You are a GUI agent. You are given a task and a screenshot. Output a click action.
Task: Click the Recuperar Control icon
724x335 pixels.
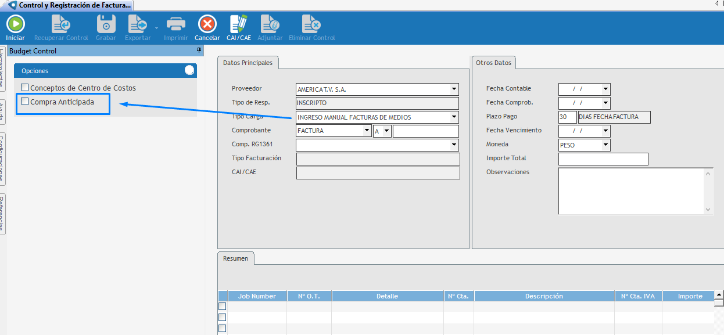(x=61, y=24)
